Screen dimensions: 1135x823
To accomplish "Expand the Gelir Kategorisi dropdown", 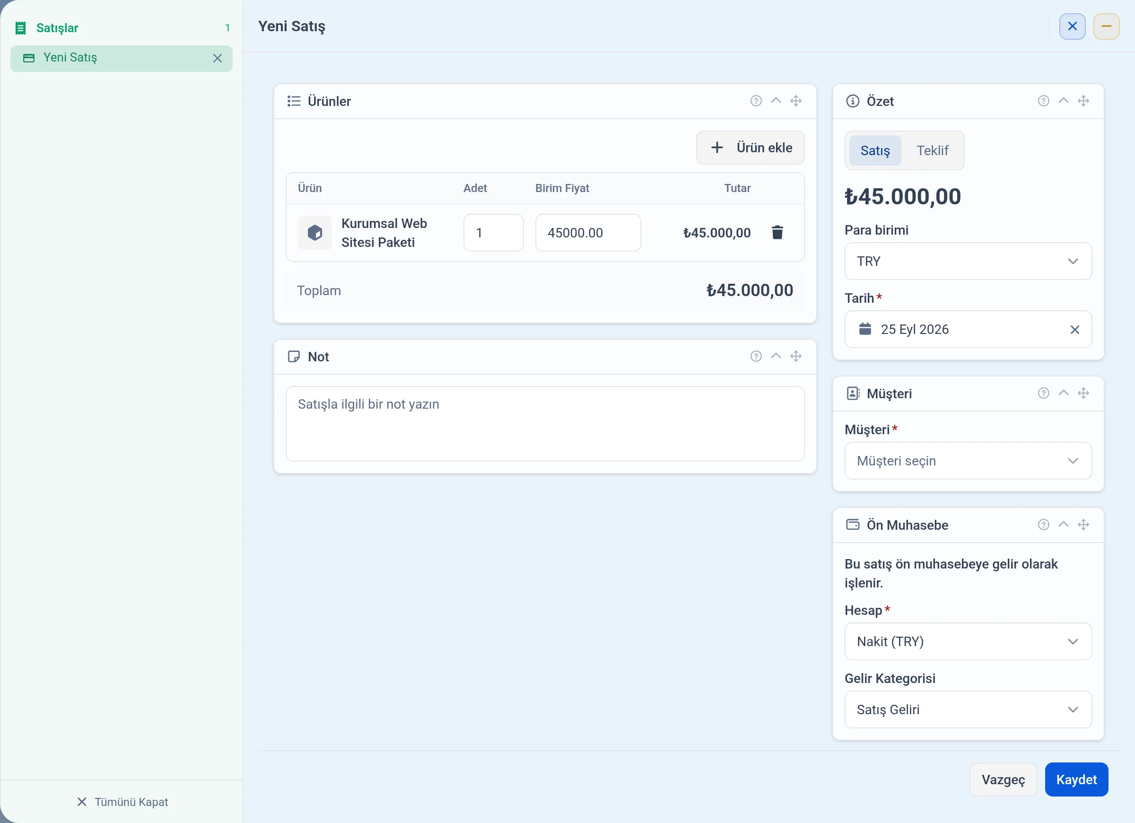I will pyautogui.click(x=968, y=709).
